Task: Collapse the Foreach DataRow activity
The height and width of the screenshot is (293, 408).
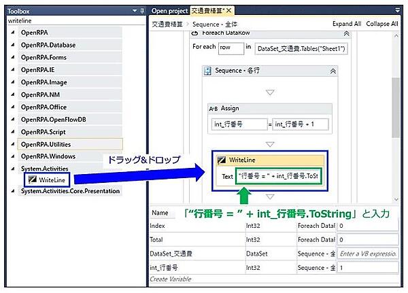Action: [x=346, y=33]
